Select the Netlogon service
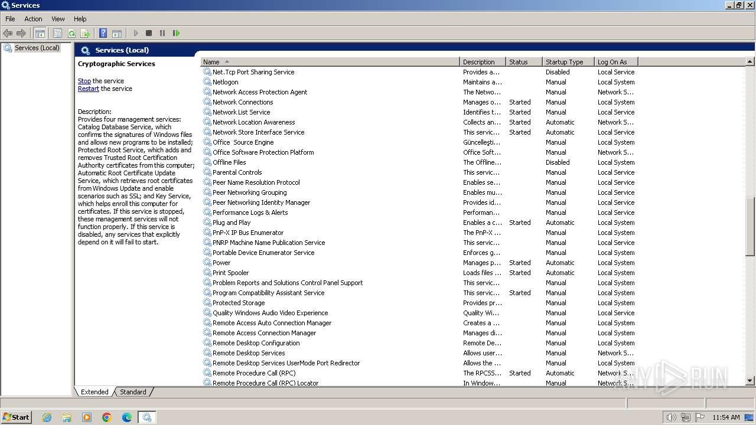The image size is (756, 425). click(225, 82)
